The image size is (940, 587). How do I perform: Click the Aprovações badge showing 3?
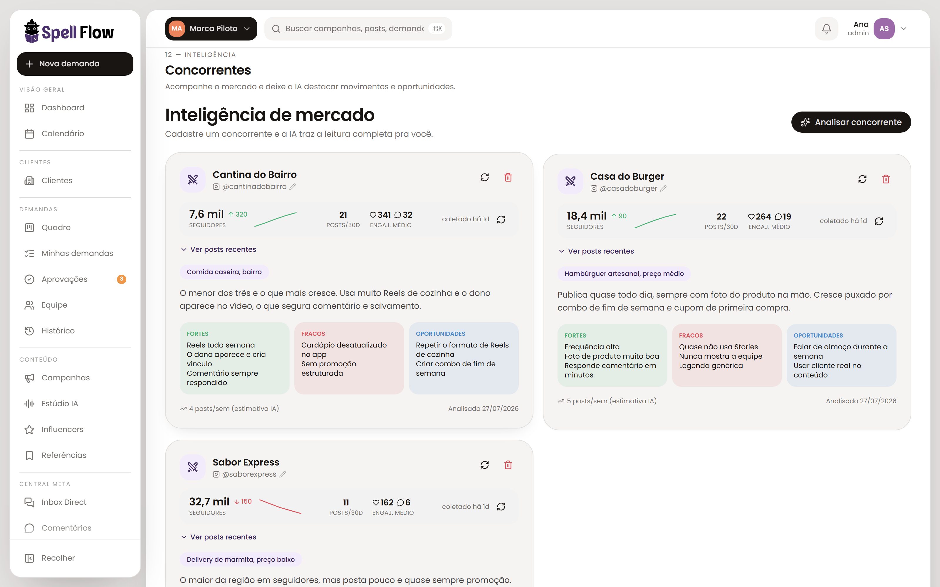122,279
